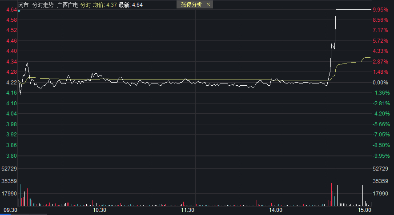
Task: Click the -9.95% limit-down axis label
Action: coord(381,156)
